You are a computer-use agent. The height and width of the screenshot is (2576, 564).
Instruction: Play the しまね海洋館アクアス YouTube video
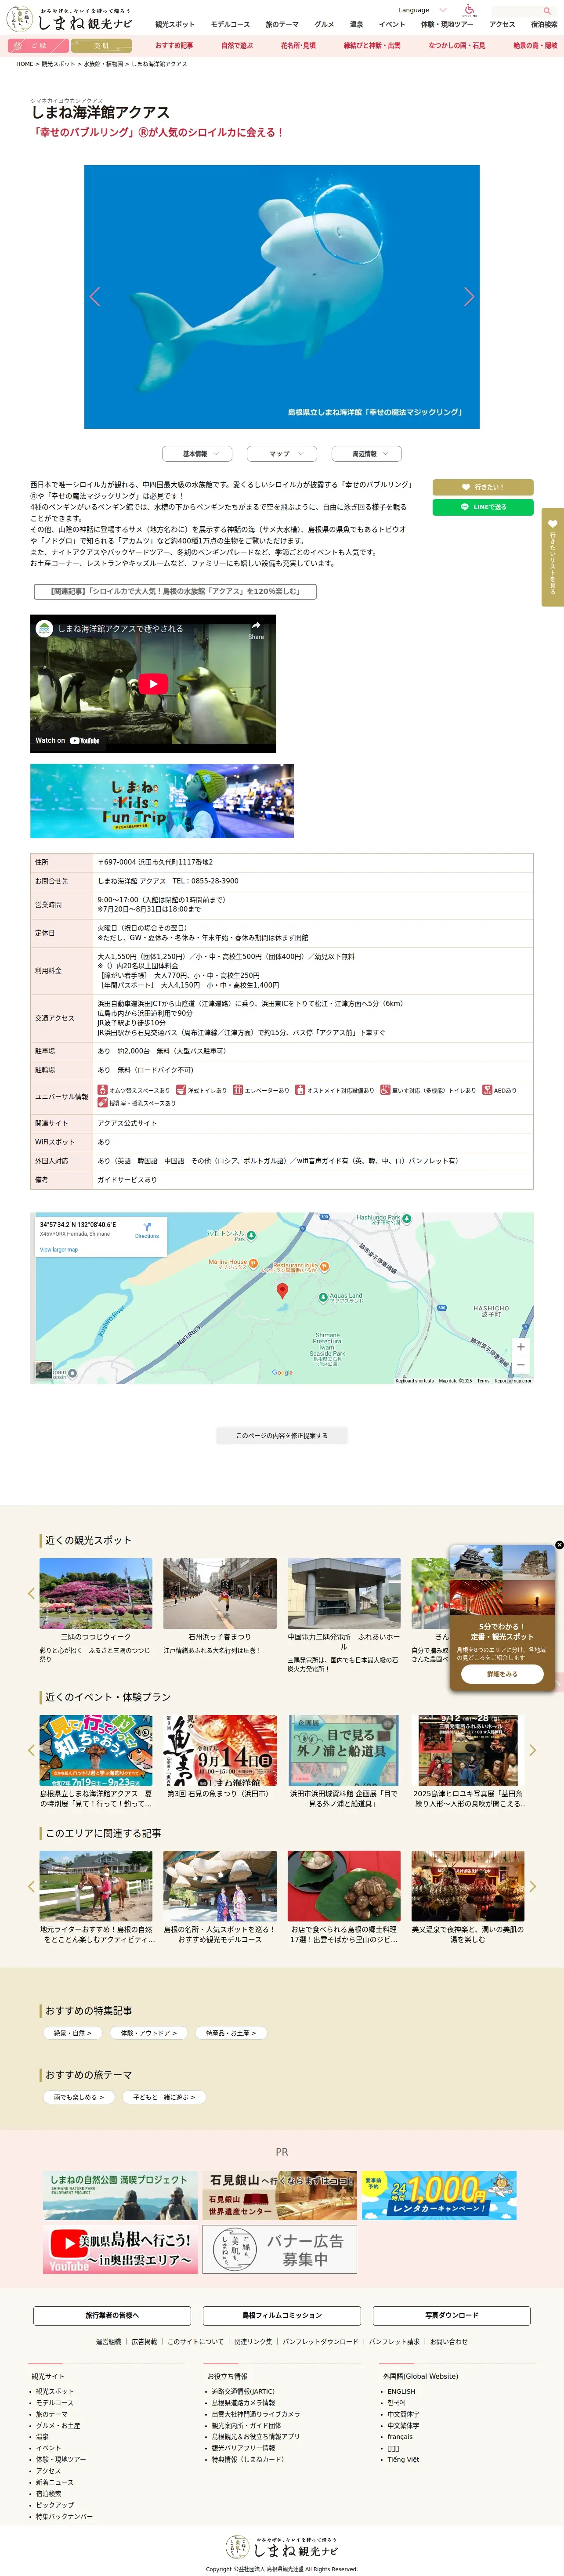[153, 684]
